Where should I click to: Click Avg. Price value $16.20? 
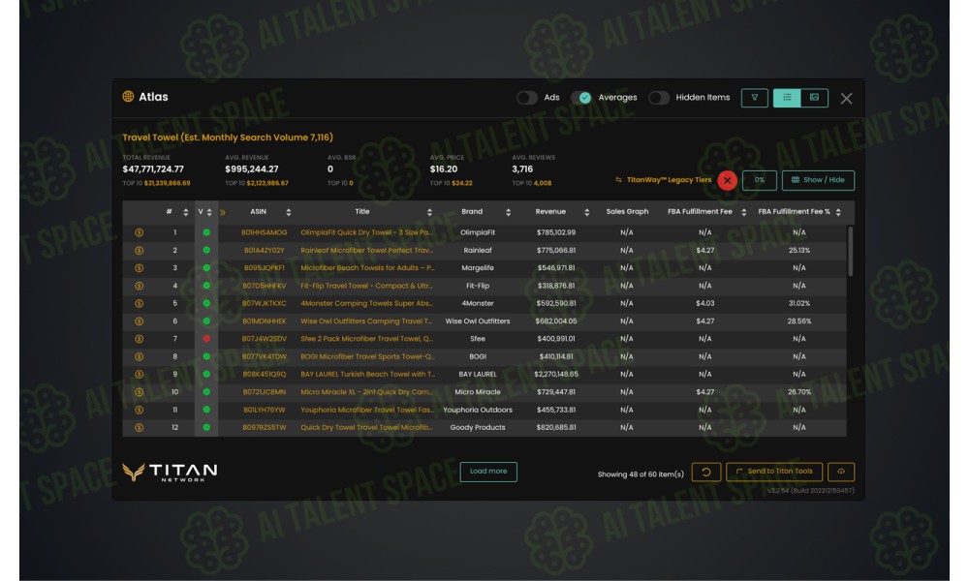click(x=444, y=169)
